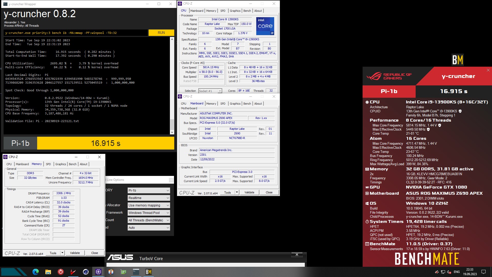Click Tools in CPU-Z Memory window

53,253
